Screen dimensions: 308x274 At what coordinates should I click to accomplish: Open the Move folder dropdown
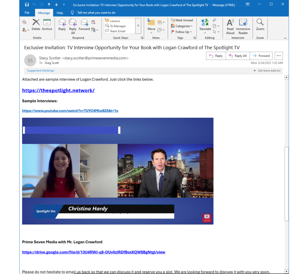[151, 26]
